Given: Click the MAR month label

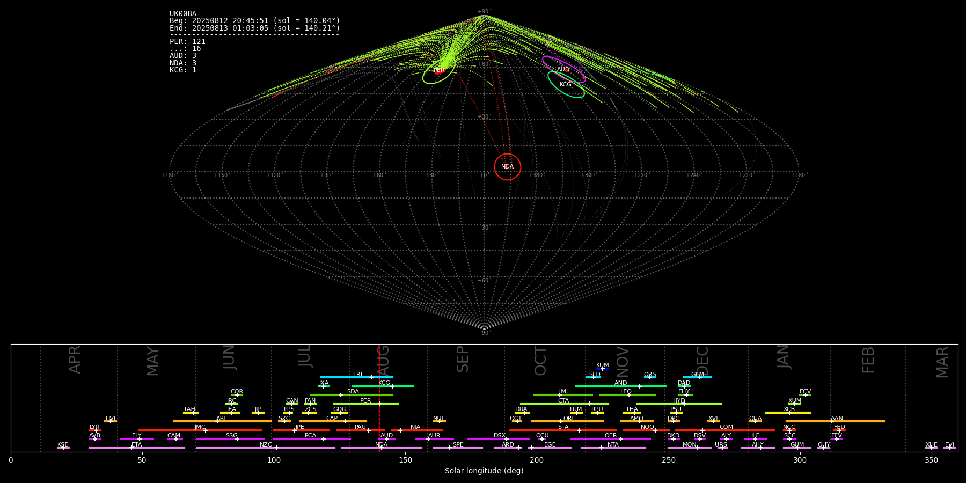Looking at the screenshot, I should click(942, 362).
